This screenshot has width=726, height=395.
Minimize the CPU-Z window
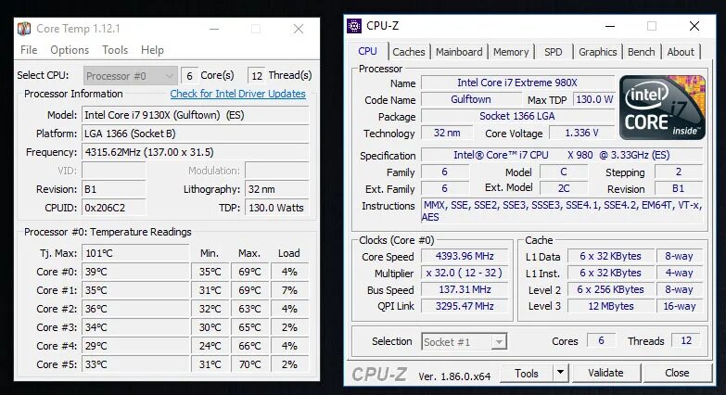(x=610, y=26)
